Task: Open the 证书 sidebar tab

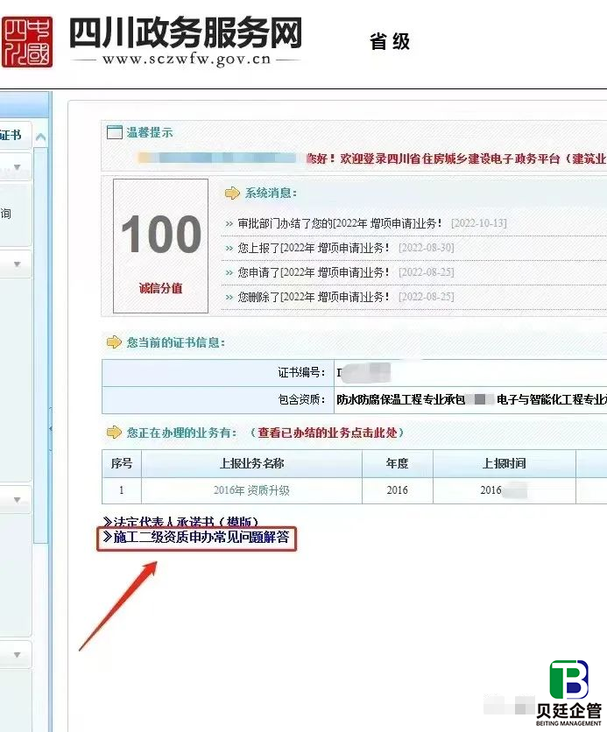Action: 11,135
